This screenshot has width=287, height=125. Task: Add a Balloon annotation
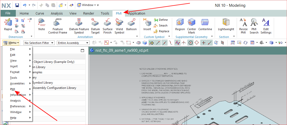click(x=131, y=24)
